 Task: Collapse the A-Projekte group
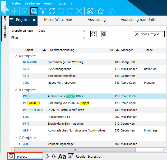click(15, 56)
